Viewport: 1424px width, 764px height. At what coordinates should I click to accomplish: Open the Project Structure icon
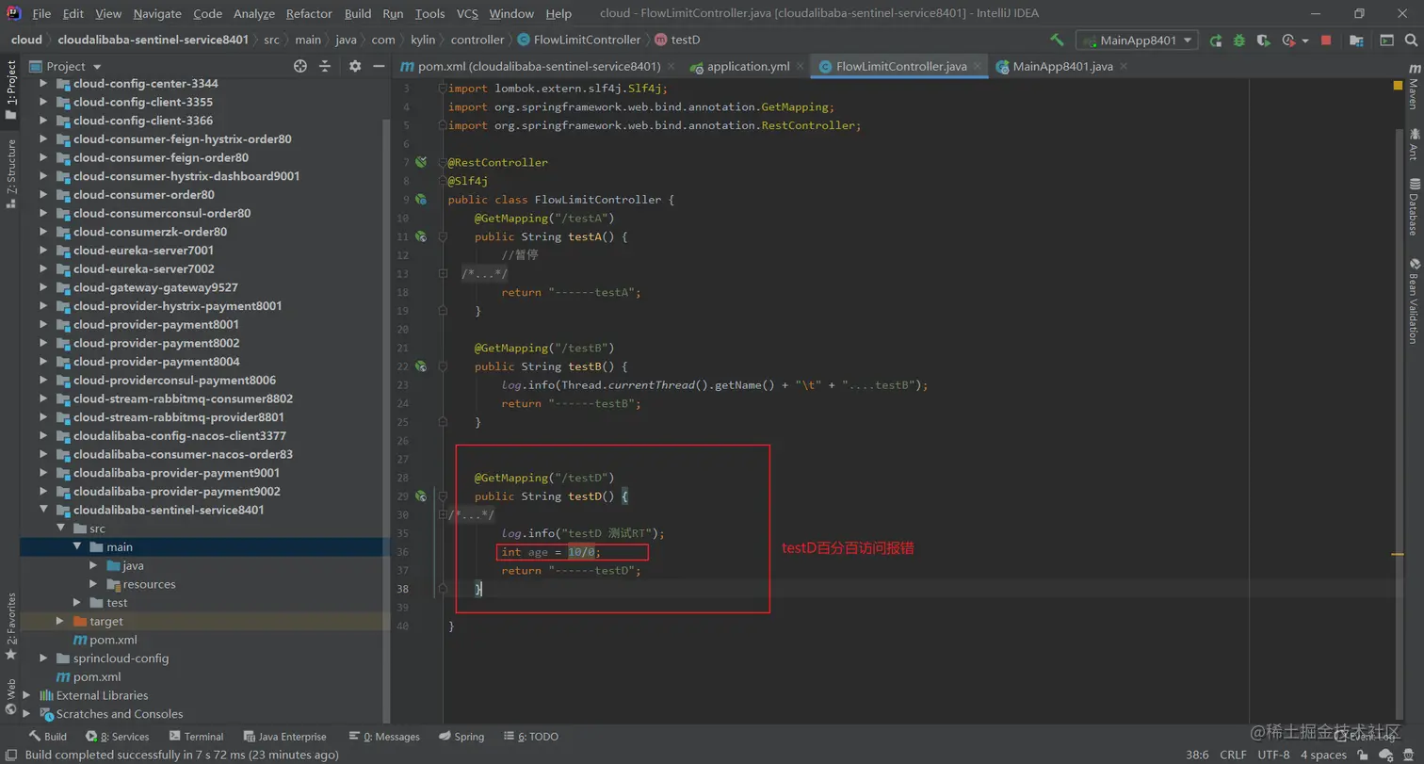tap(1356, 41)
